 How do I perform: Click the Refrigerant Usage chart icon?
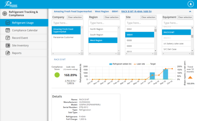click(x=8, y=23)
